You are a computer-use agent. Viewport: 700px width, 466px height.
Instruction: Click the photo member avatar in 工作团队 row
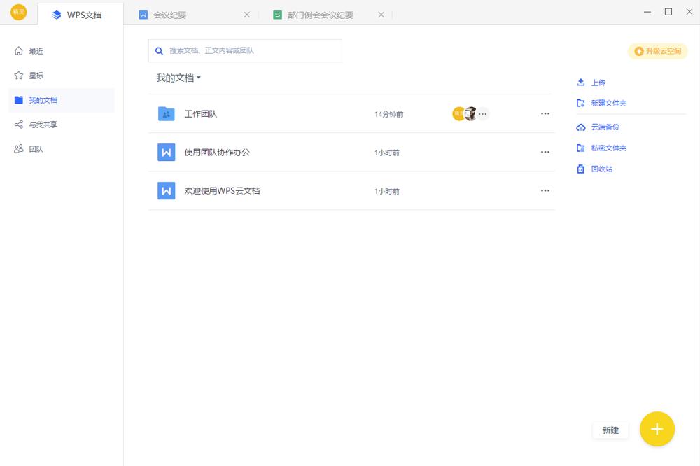[470, 114]
